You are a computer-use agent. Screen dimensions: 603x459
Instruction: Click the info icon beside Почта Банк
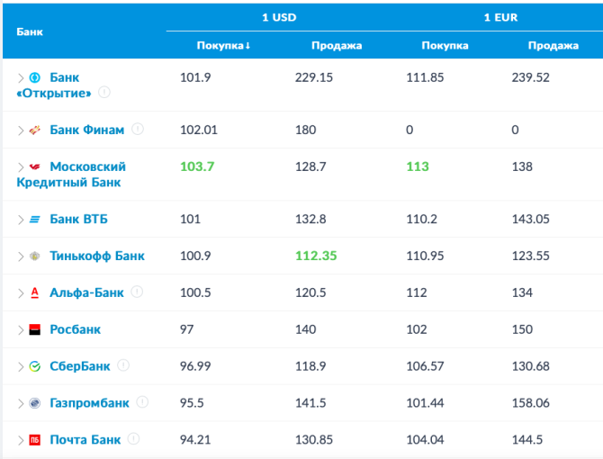pyautogui.click(x=134, y=439)
